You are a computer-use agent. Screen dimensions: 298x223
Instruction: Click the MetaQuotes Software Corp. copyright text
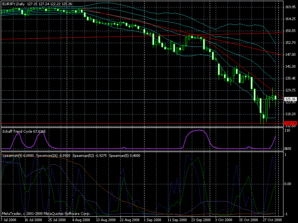tap(67, 214)
